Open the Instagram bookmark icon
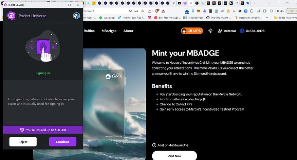 [149, 18]
